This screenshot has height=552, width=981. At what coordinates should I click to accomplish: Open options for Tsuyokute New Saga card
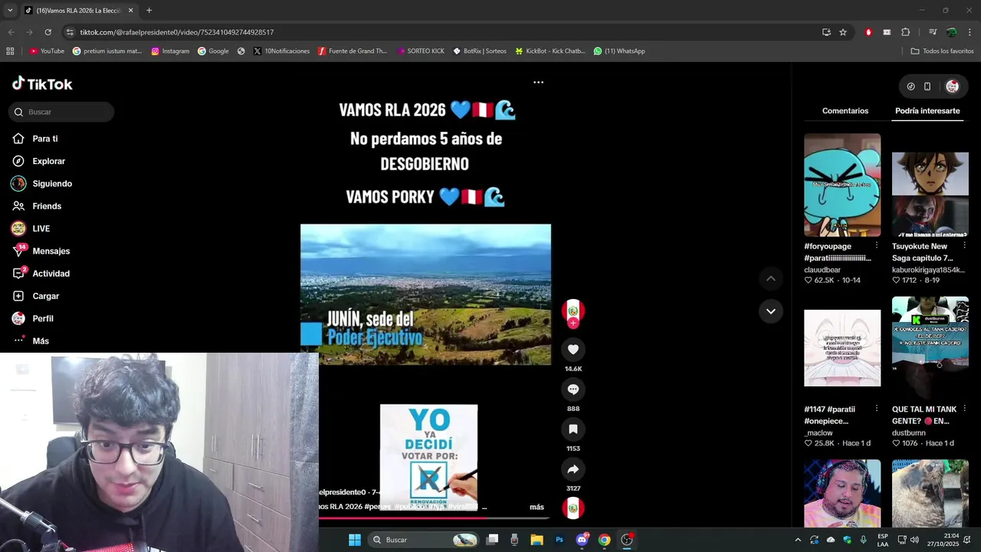964,245
